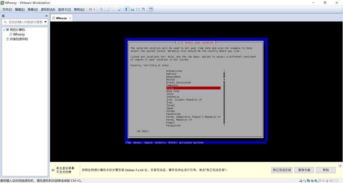
Task: Click the 更换光盘 button
Action: pyautogui.click(x=304, y=170)
